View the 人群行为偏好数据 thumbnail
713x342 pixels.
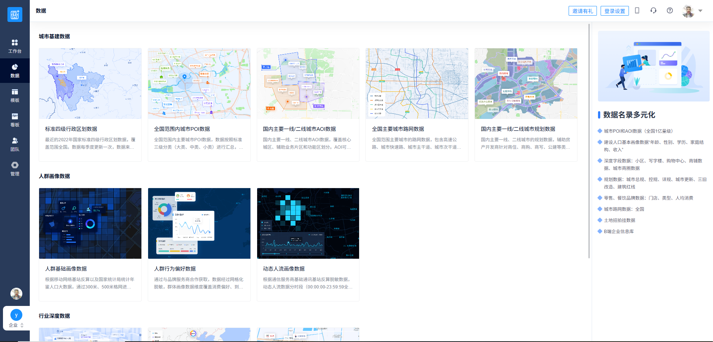coord(199,223)
